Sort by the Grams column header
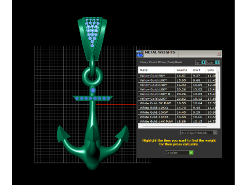The height and width of the screenshot is (185, 247). coord(183,70)
